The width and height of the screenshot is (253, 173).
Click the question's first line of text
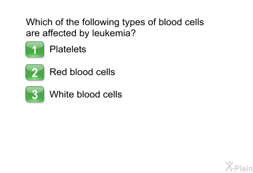[x=115, y=22]
